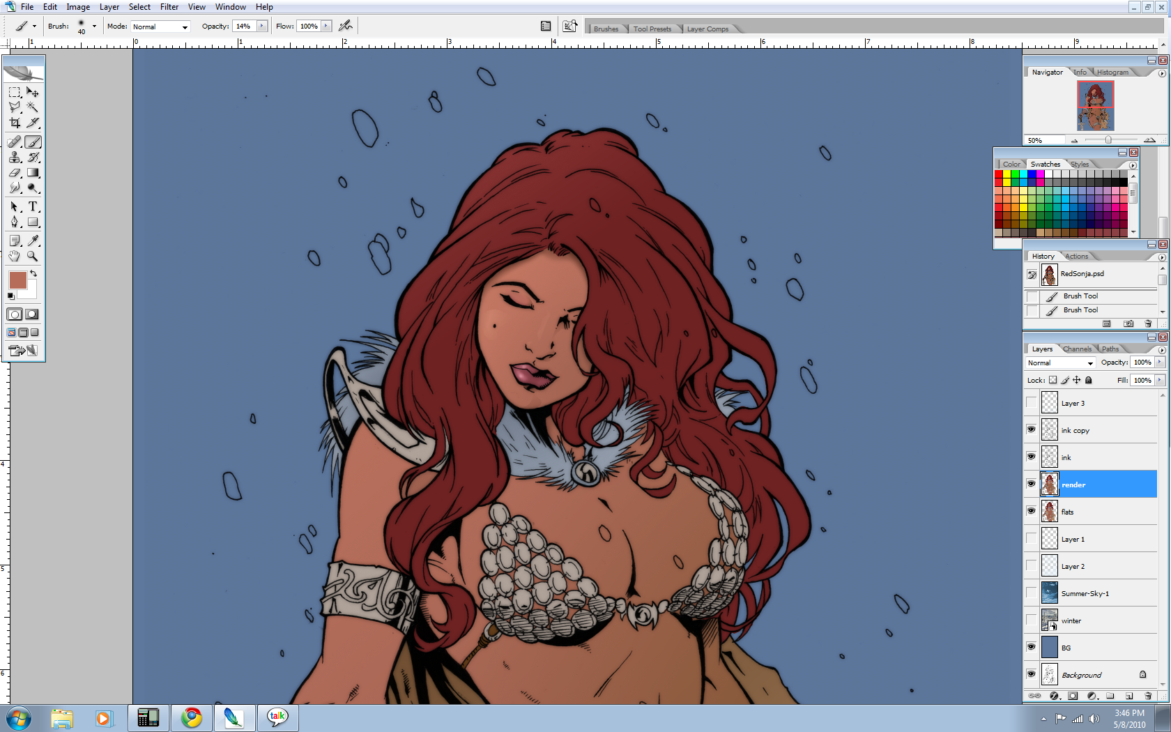The height and width of the screenshot is (732, 1171).
Task: Open the Flow slider arrow
Action: point(326,26)
